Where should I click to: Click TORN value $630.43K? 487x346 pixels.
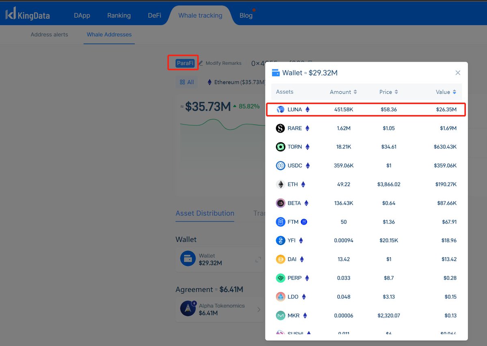click(x=444, y=147)
